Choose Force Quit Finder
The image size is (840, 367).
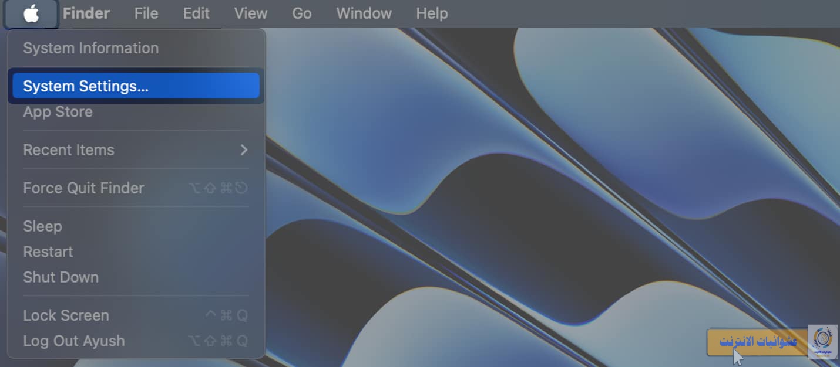136,188
